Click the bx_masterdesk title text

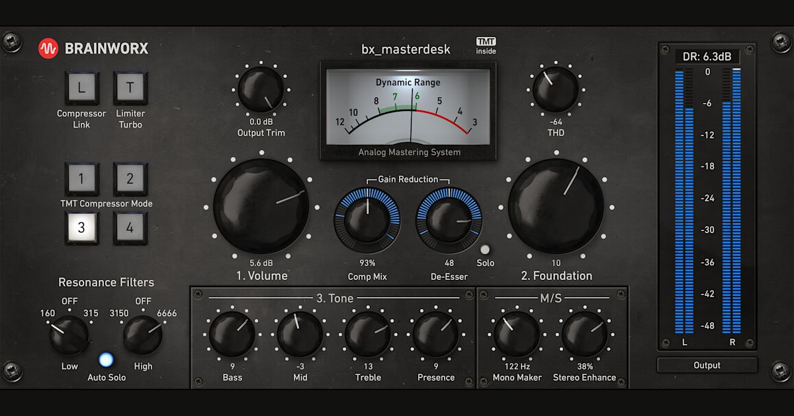pyautogui.click(x=406, y=49)
